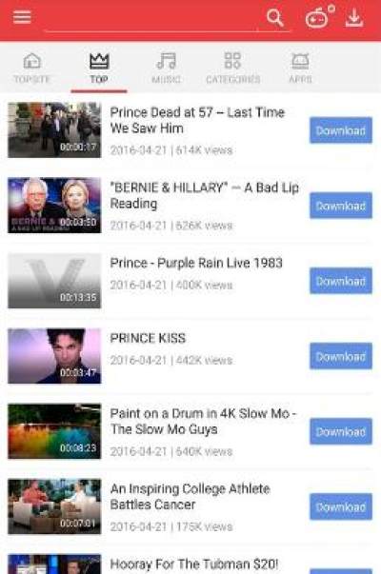Open the Categories grid icon
This screenshot has height=574, width=381.
pos(232,60)
